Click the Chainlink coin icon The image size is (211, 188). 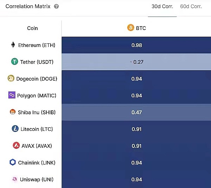click(x=12, y=162)
